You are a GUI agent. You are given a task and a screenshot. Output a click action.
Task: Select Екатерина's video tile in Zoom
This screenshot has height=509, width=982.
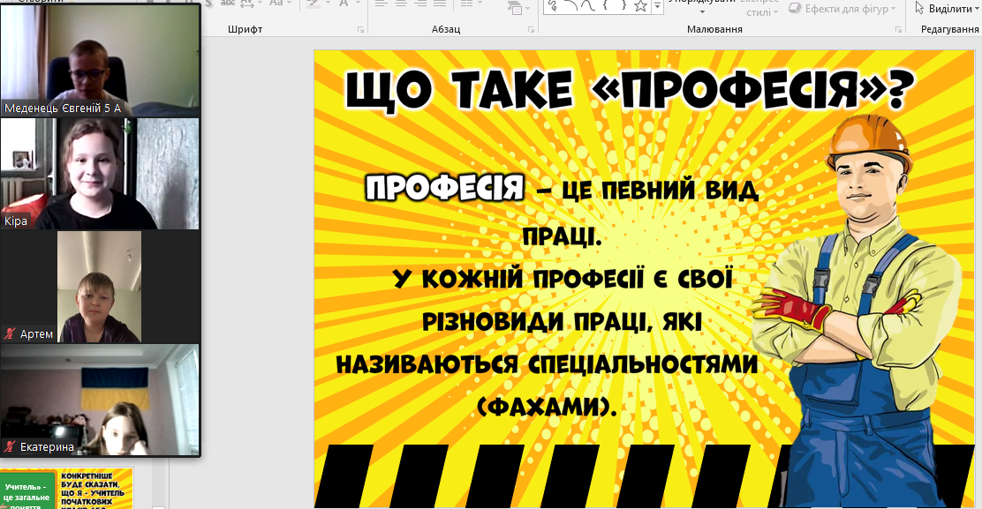[100, 400]
